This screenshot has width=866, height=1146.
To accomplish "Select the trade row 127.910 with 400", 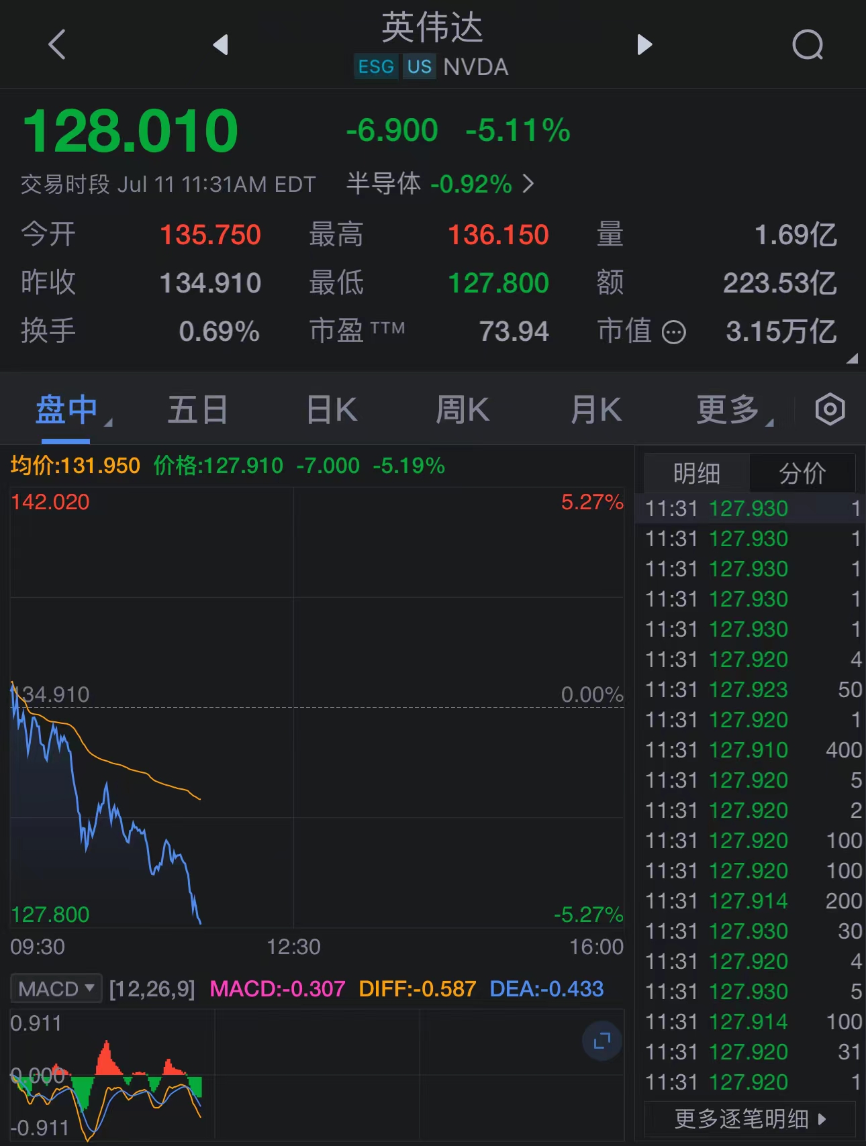I will pyautogui.click(x=750, y=750).
